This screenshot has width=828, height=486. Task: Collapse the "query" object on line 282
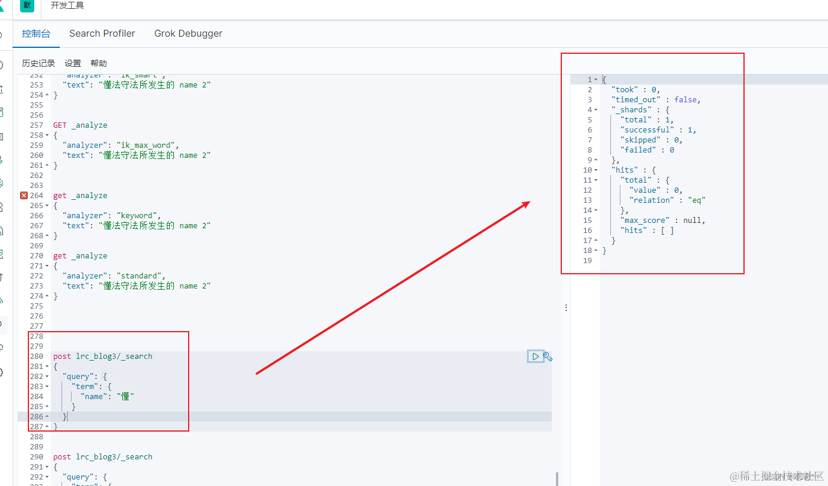tap(47, 377)
